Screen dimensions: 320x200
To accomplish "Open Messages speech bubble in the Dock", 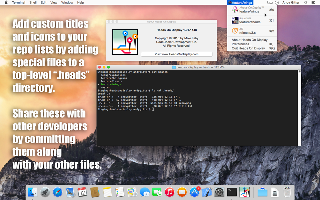I will (x=145, y=192).
